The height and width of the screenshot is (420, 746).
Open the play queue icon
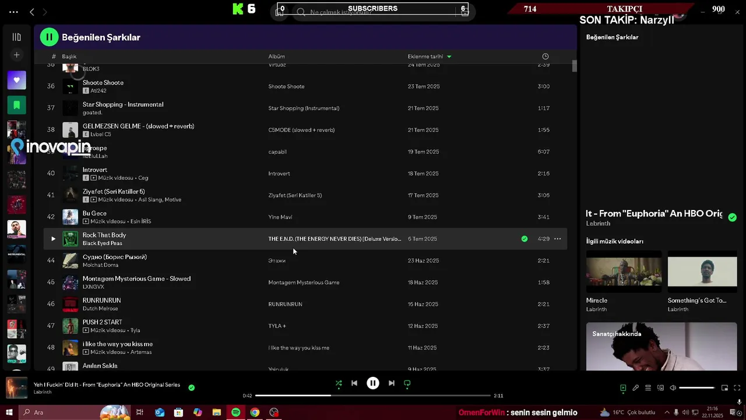click(x=648, y=388)
